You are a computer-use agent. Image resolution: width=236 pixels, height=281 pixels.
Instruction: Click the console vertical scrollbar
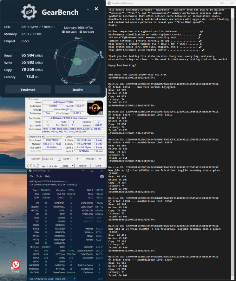point(232,143)
